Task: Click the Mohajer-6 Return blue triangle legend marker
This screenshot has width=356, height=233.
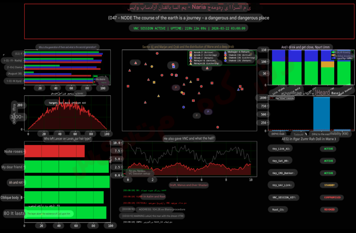Action: click(x=225, y=52)
